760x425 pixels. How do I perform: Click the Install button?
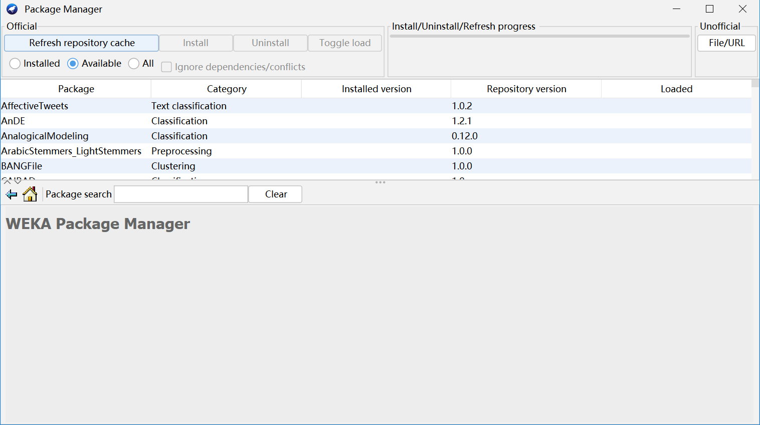pyautogui.click(x=196, y=43)
